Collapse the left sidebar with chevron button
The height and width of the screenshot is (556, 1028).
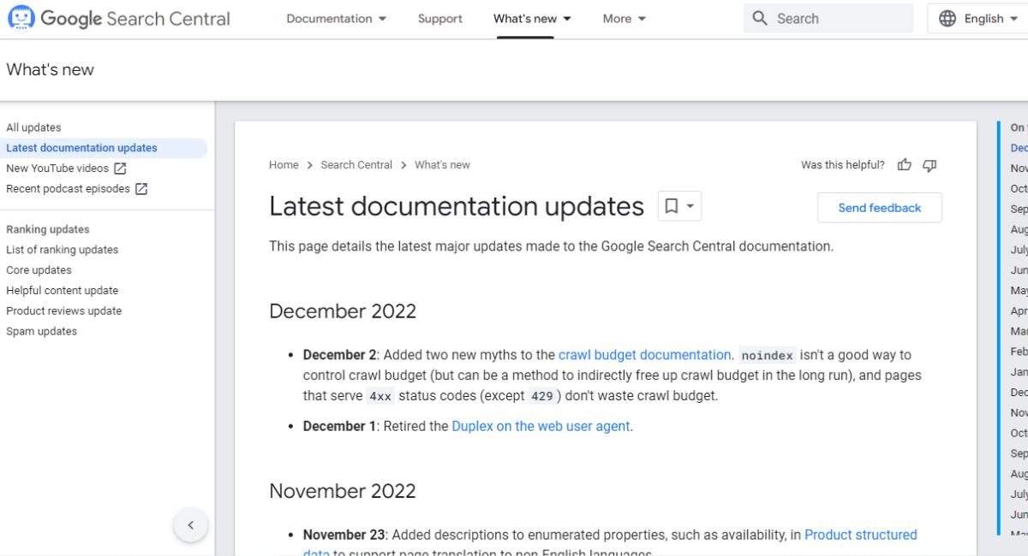click(191, 525)
